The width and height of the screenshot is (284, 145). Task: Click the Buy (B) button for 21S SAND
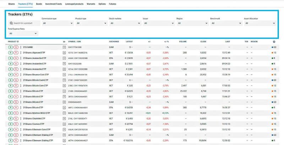tap(11, 47)
